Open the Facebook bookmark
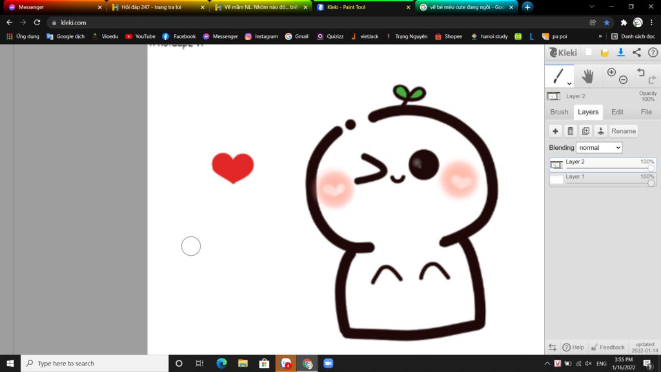661x372 pixels. point(179,36)
